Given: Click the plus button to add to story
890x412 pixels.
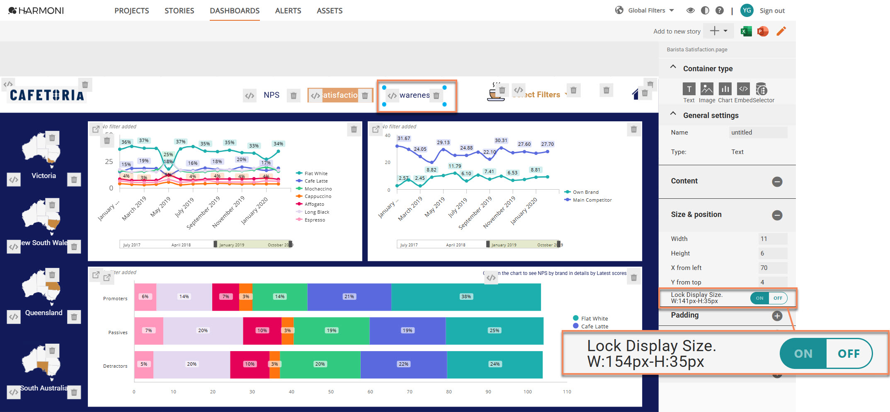Looking at the screenshot, I should [715, 31].
